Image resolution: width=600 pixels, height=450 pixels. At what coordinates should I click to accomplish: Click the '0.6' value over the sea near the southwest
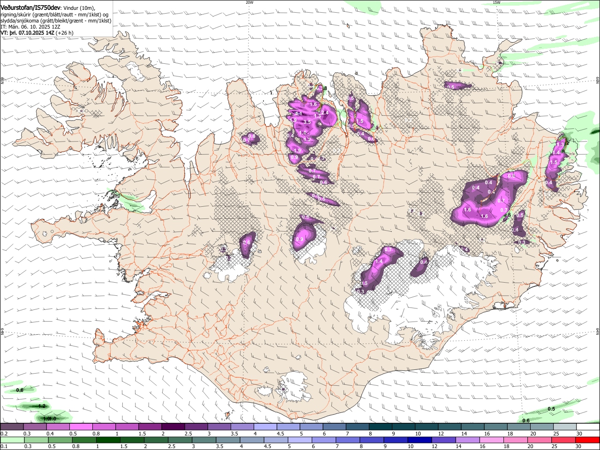[x=20, y=390]
